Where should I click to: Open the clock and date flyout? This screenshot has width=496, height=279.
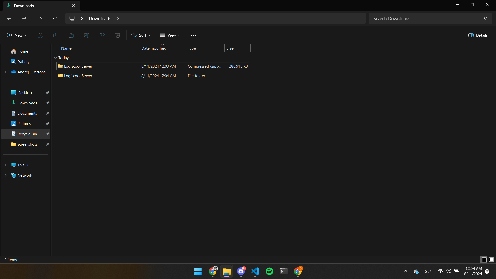pos(473,271)
